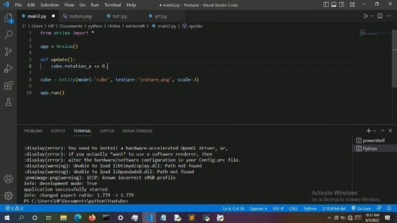Select interpreter 3.10.4 64-bit
397x223 pixels.
(334, 208)
